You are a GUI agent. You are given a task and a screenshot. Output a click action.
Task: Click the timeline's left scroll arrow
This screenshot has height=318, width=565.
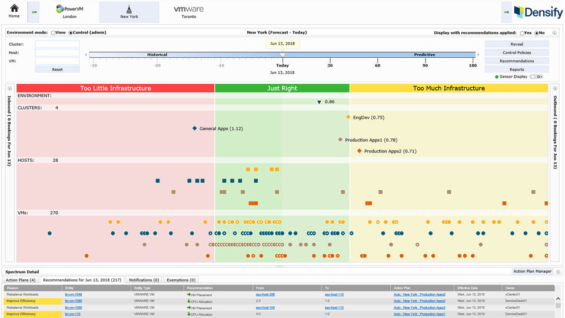(x=86, y=55)
